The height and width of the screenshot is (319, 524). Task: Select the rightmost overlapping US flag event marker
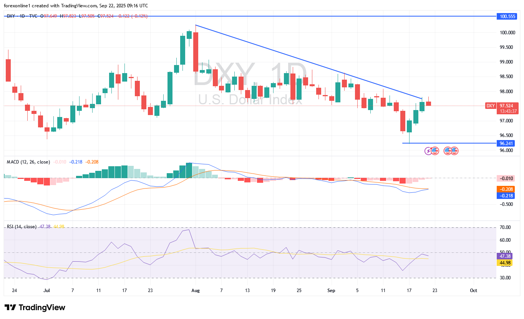coord(455,150)
